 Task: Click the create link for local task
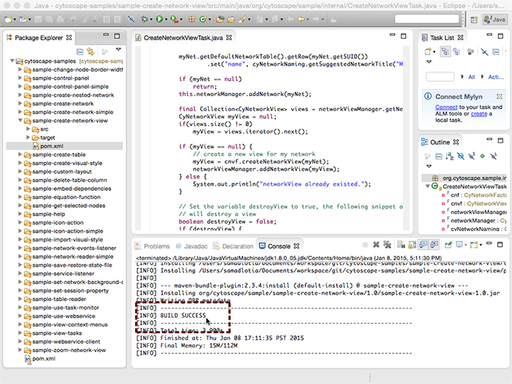coord(478,114)
